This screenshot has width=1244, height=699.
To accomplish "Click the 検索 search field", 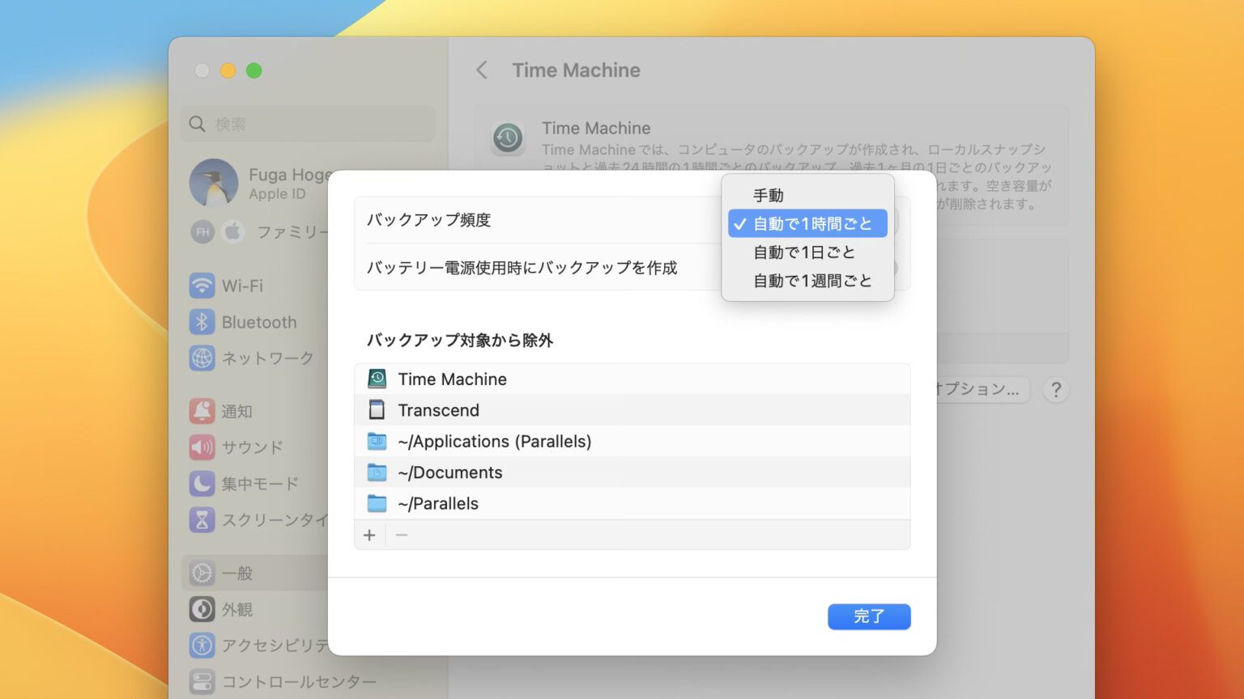I will 308,124.
